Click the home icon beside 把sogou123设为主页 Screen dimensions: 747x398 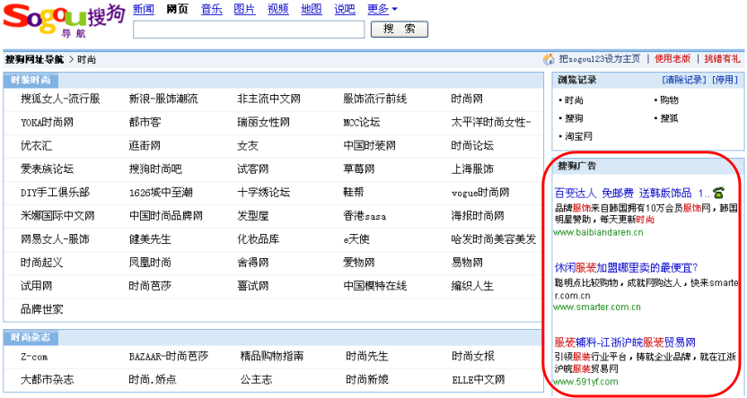click(549, 59)
